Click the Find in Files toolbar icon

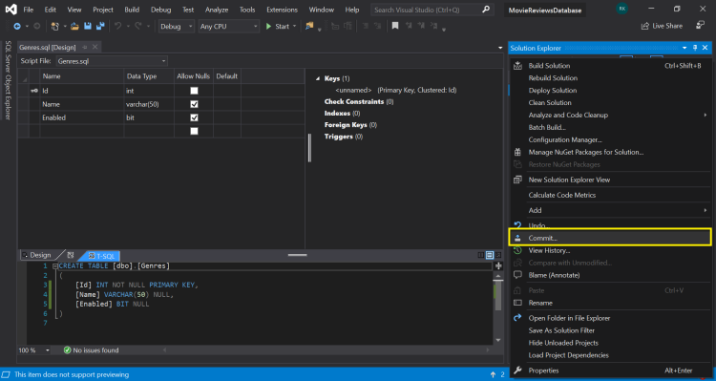pos(310,26)
